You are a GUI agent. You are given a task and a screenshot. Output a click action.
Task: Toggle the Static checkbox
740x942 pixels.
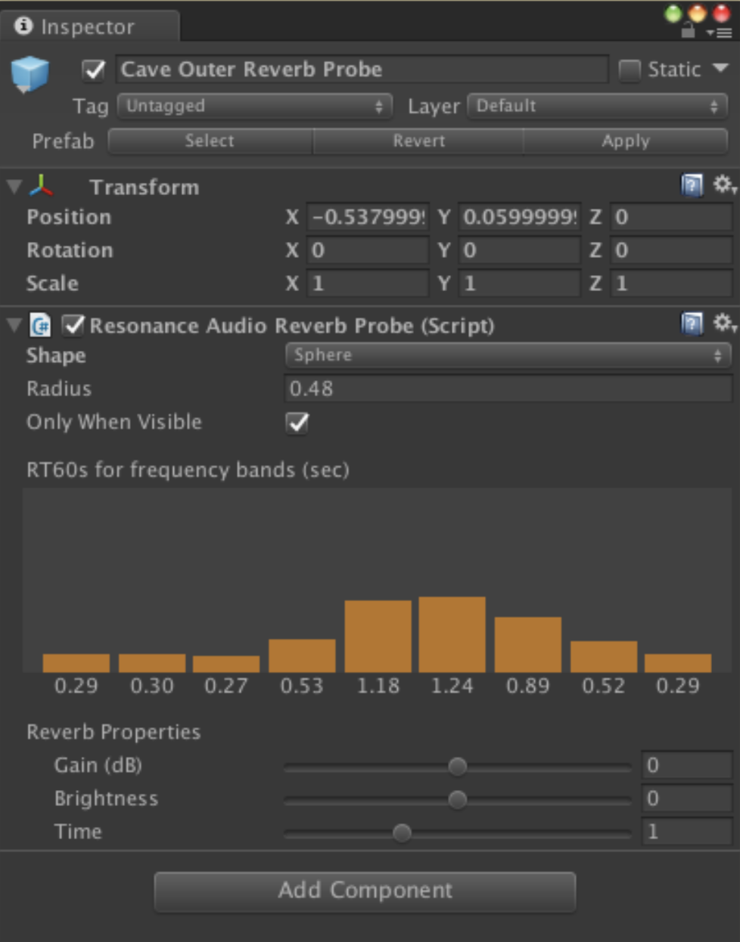[629, 70]
